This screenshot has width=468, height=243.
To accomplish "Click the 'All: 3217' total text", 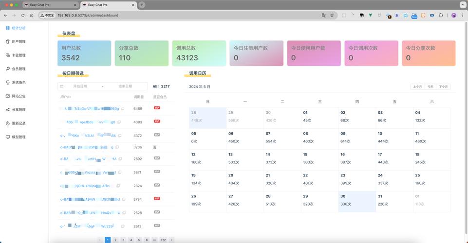I will tap(161, 87).
